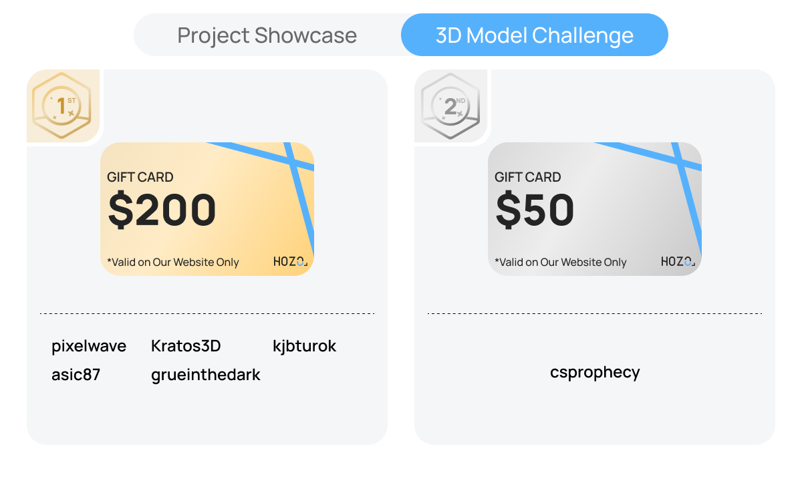802x481 pixels.
Task: View grueinthedark's profile
Action: [206, 375]
